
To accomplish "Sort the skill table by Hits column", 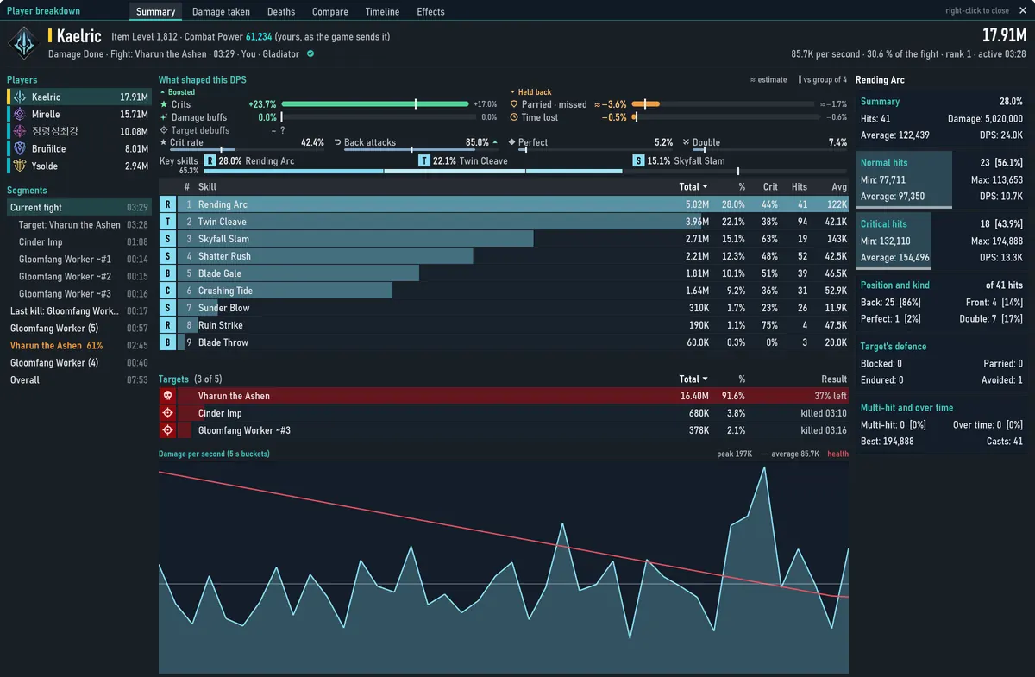I will [x=800, y=186].
